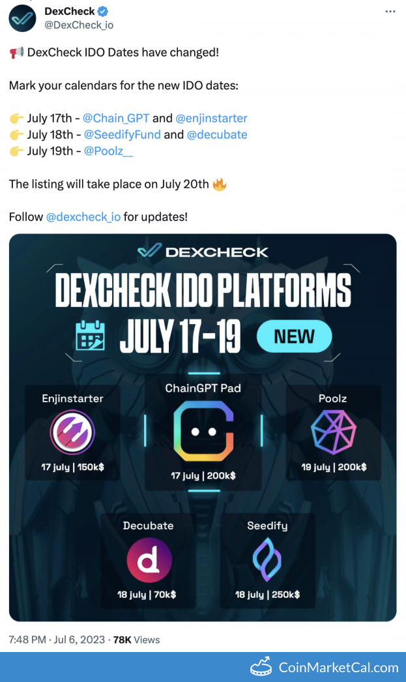
Task: Click the DexCheck display name
Action: coord(69,11)
